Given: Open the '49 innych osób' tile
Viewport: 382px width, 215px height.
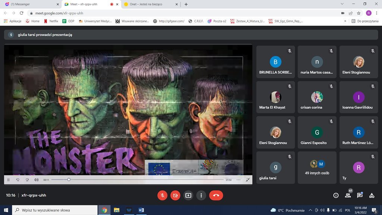Looking at the screenshot, I should click(317, 168).
